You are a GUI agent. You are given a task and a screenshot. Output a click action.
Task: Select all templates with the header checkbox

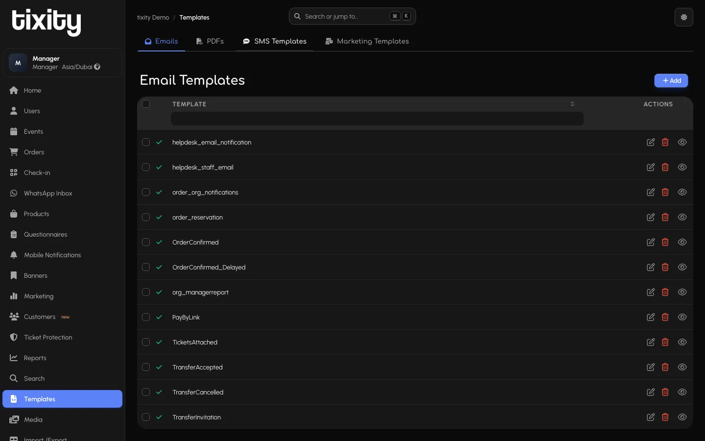(x=146, y=104)
